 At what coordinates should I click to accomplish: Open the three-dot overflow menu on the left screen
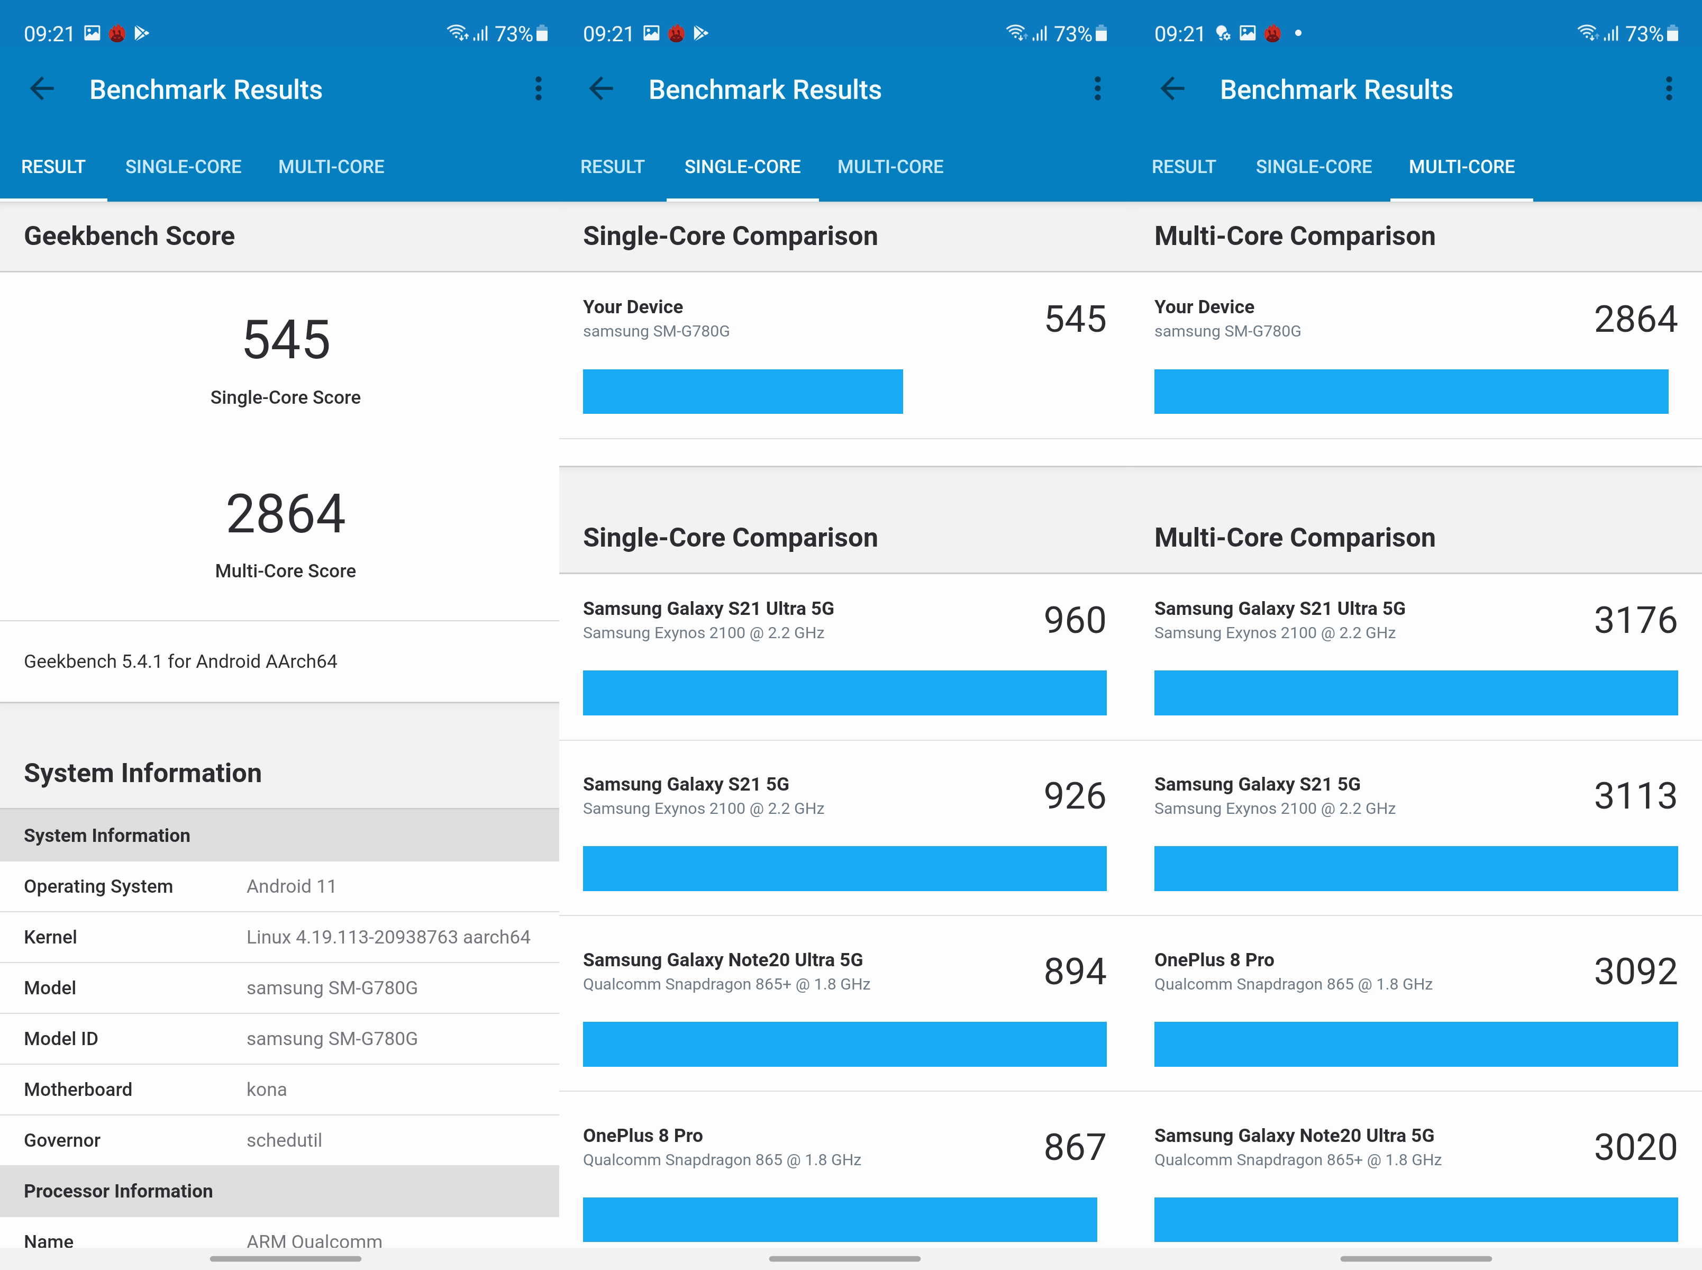538,89
